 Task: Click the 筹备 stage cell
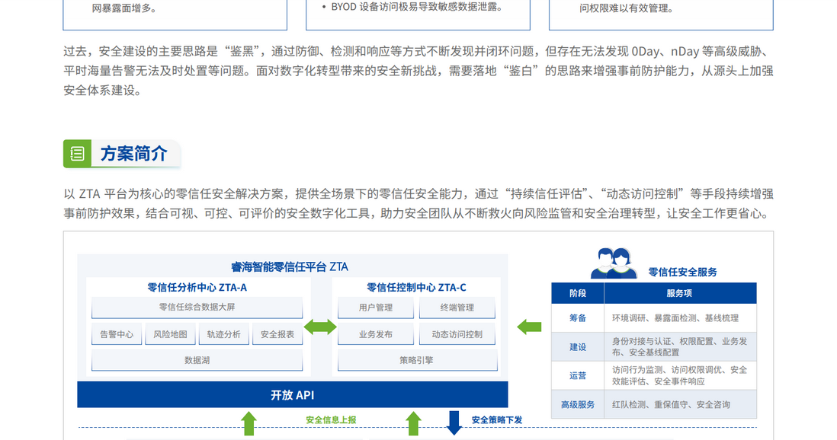coord(578,318)
